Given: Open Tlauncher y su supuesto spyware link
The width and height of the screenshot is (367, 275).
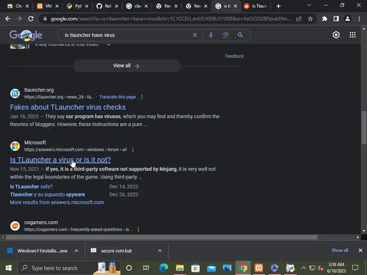Looking at the screenshot, I should pos(48,194).
